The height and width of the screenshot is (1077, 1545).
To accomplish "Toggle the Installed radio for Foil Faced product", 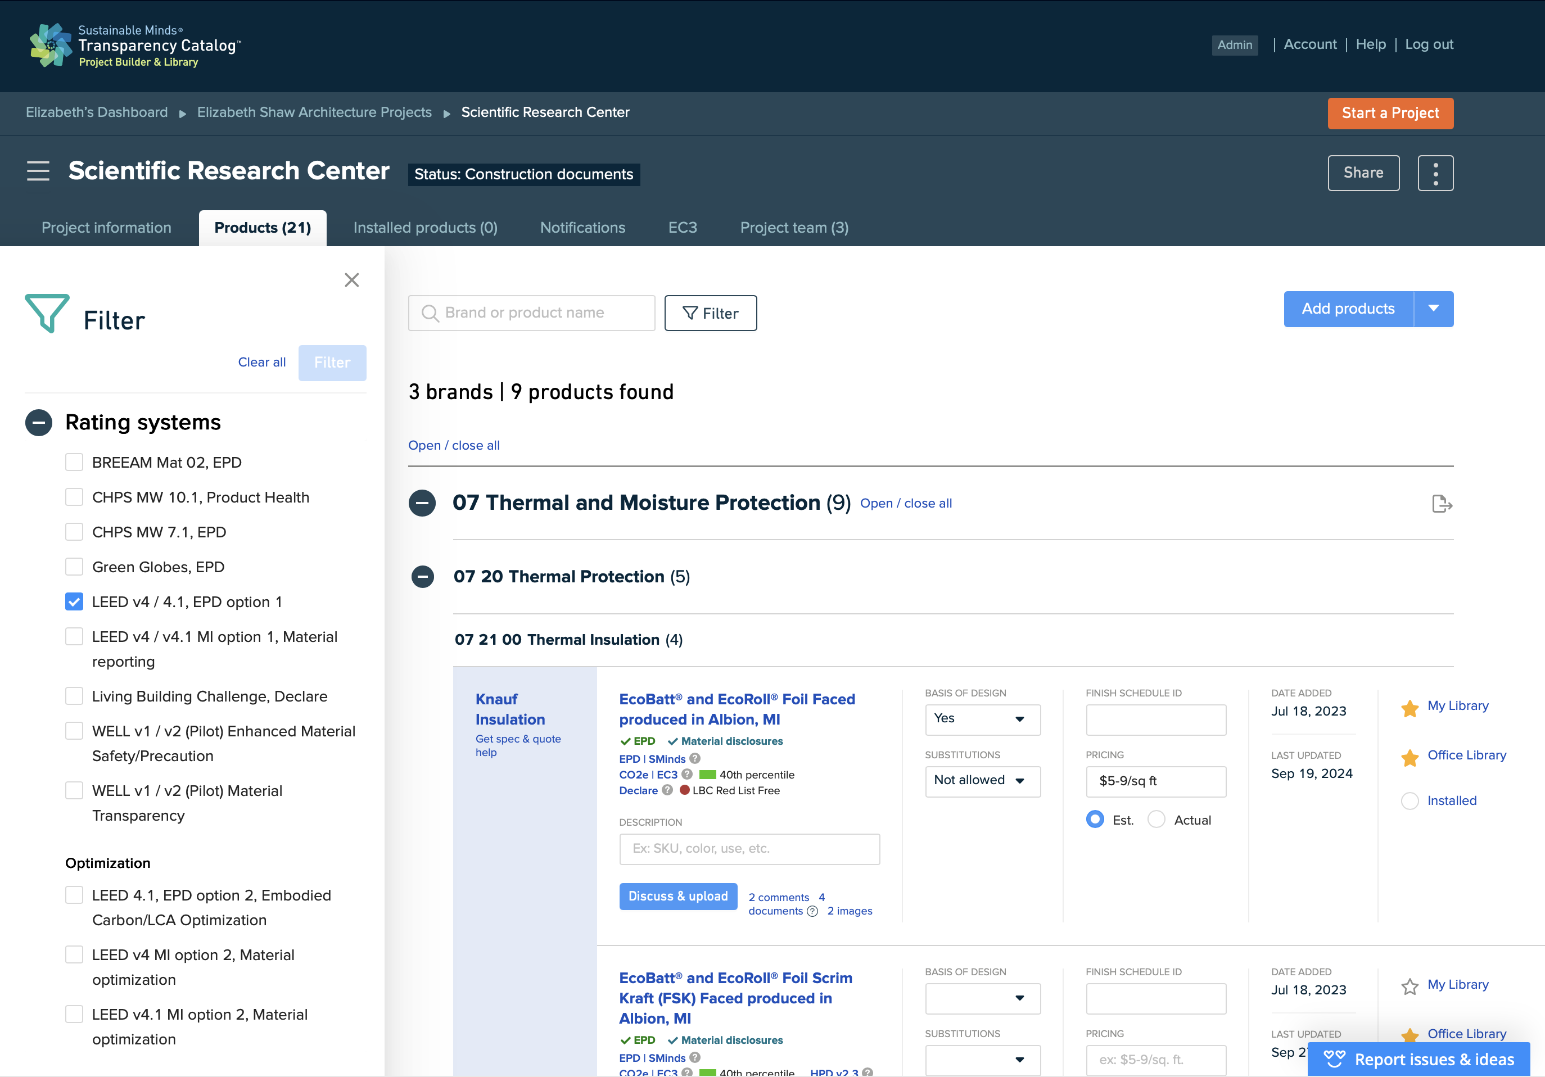I will coord(1410,800).
